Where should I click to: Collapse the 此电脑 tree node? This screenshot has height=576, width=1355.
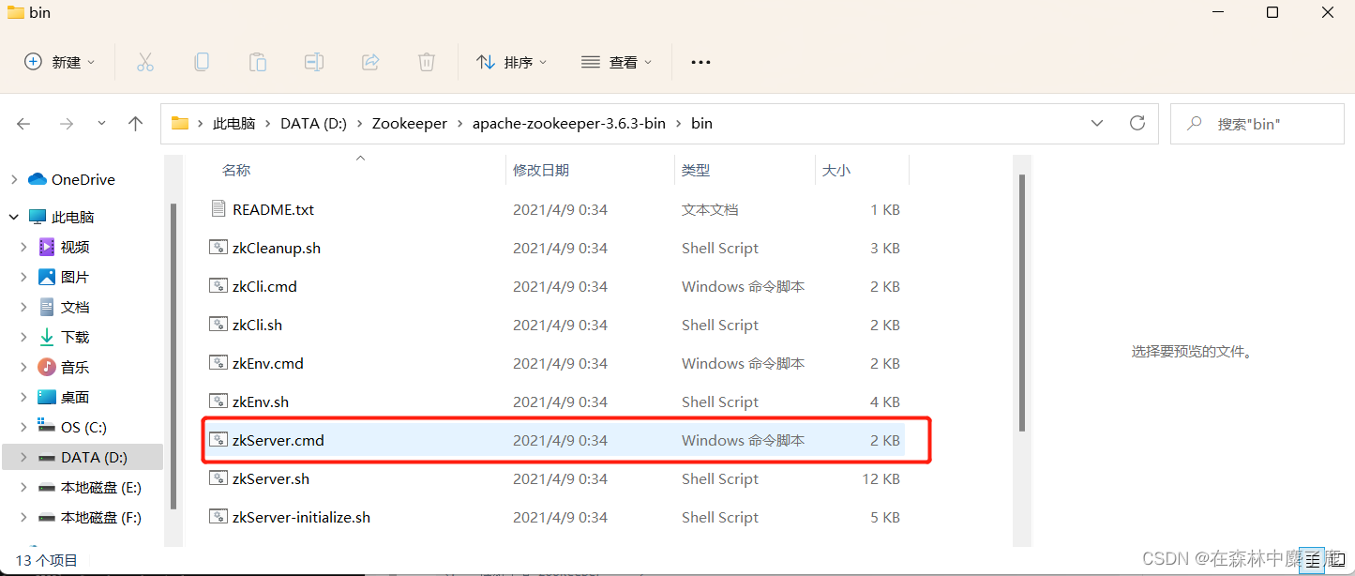click(x=14, y=217)
